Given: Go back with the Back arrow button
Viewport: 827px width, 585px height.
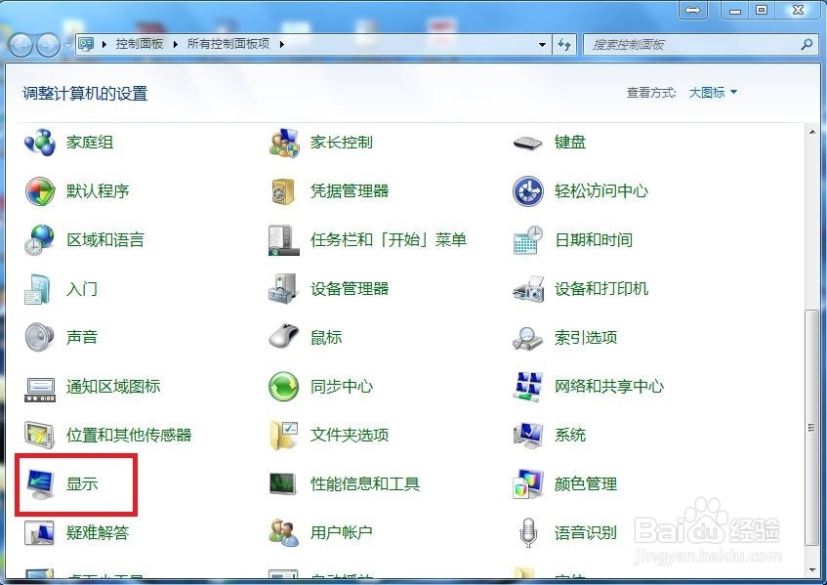Looking at the screenshot, I should [x=21, y=45].
